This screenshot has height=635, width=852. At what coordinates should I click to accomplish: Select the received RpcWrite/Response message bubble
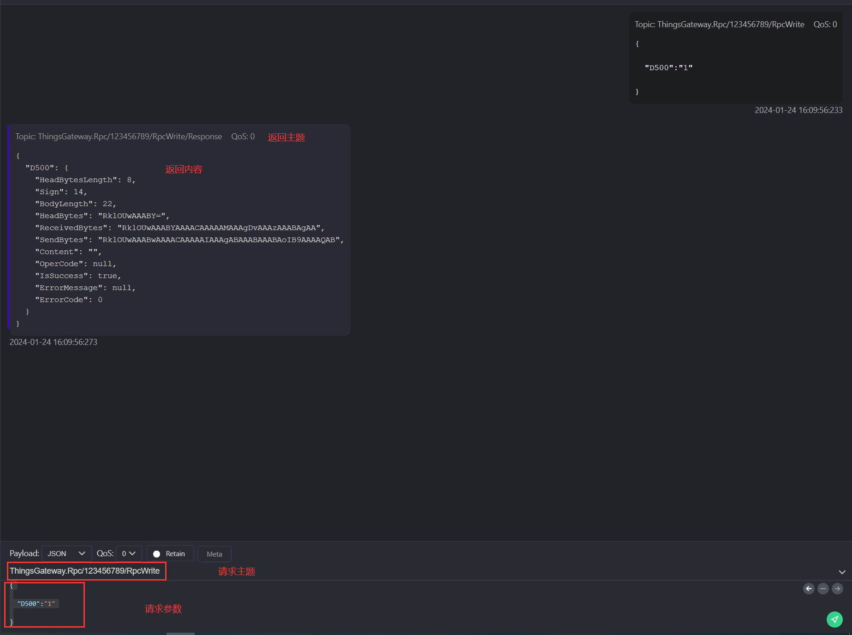click(x=180, y=231)
